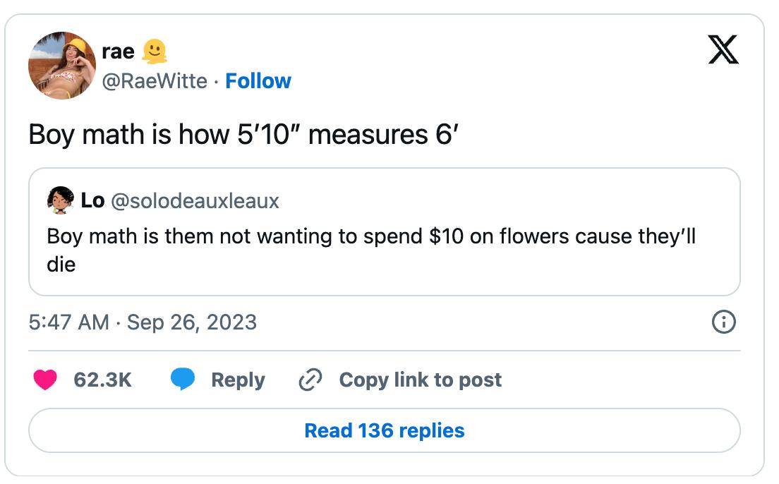This screenshot has width=779, height=484.
Task: Select "Copy link to post" text
Action: (420, 380)
